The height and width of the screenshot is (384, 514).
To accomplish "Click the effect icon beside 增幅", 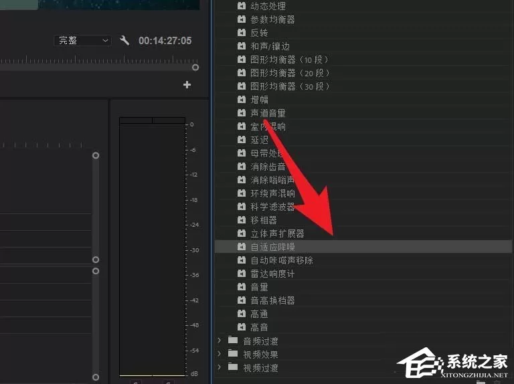I will [x=242, y=99].
